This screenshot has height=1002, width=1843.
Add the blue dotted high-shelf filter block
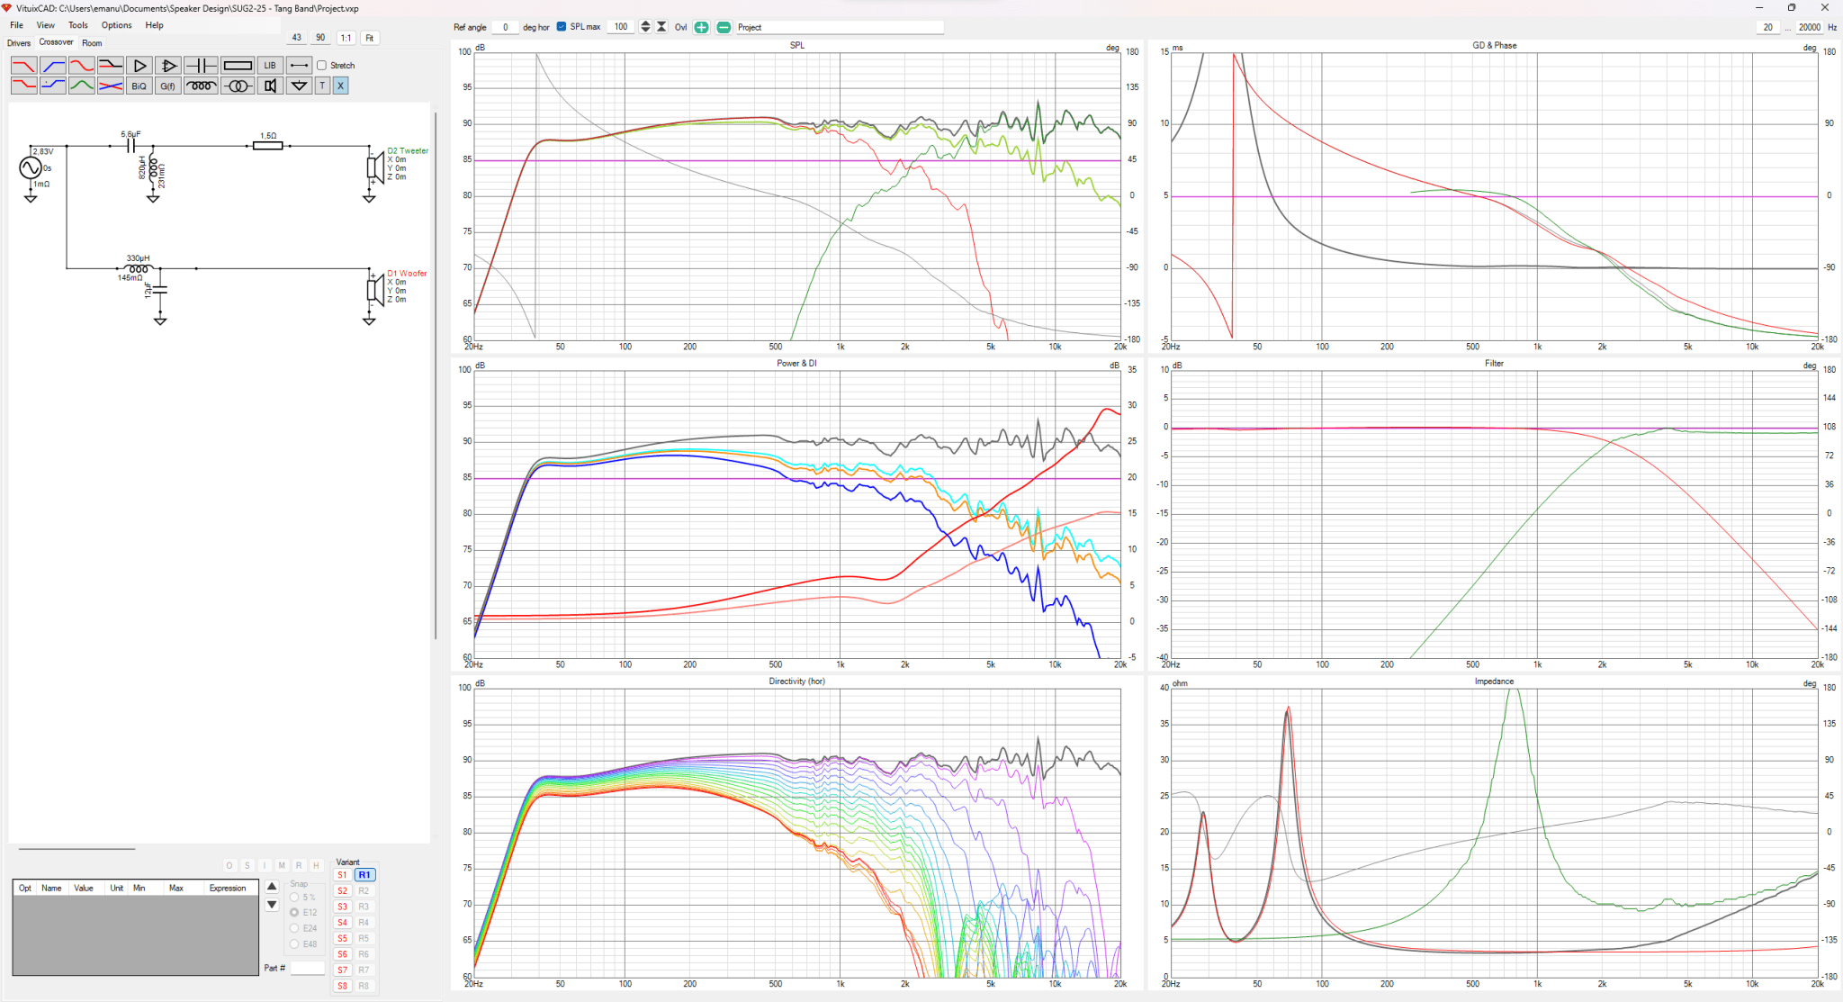coord(53,86)
